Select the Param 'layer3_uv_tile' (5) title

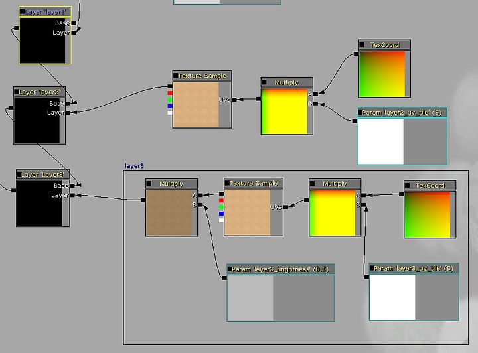pos(414,268)
